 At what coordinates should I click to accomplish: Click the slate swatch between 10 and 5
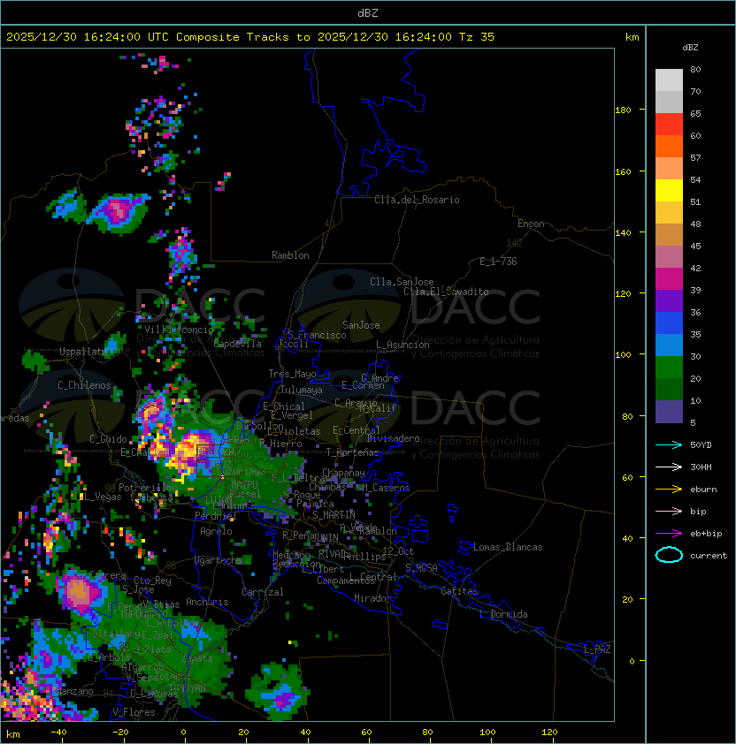click(x=669, y=412)
